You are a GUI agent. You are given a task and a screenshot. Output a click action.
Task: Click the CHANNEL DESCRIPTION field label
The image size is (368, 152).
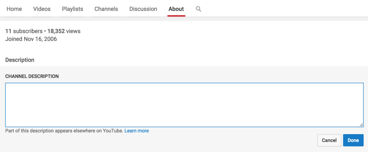(32, 76)
